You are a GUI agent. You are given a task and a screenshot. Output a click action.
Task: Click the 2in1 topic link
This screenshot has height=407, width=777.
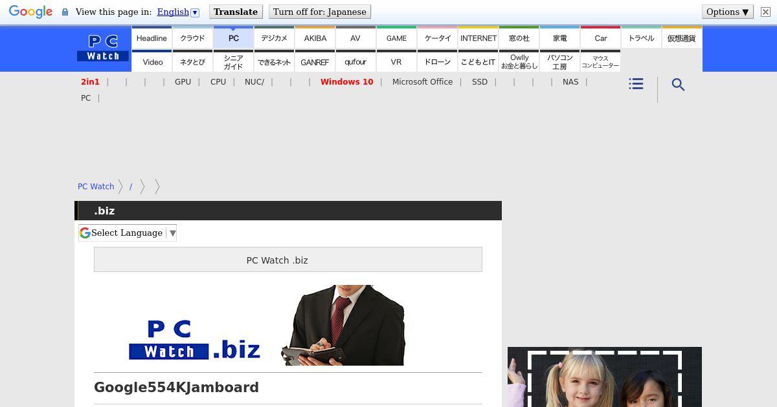coord(90,82)
